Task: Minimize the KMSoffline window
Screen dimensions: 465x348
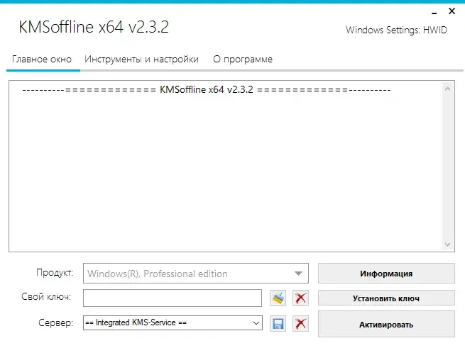Action: click(434, 13)
